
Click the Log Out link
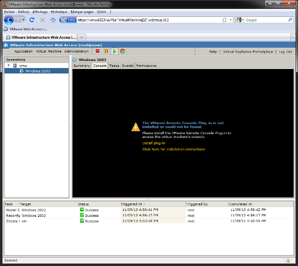click(285, 52)
